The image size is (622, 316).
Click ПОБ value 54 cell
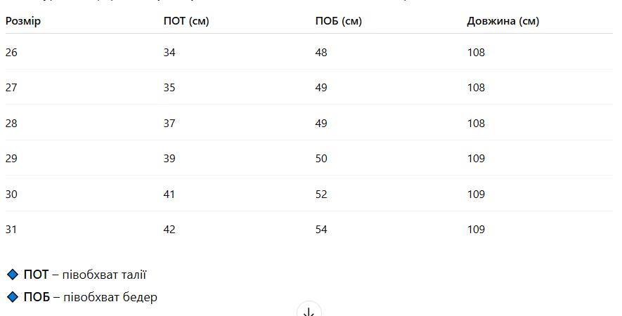point(321,230)
